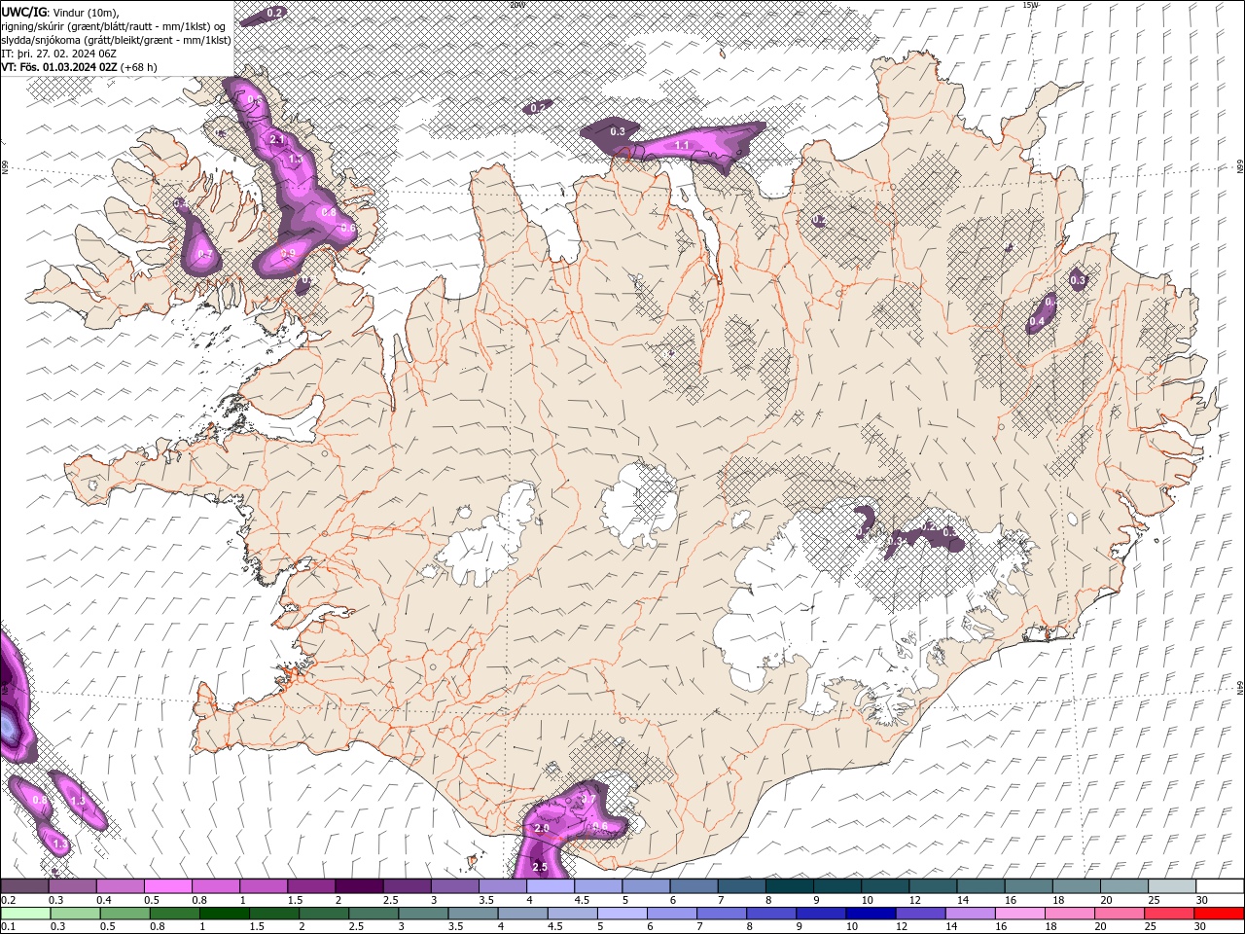The image size is (1245, 934).
Task: Pick the light violet swatch between 14 and 16 in the green legend row
Action: (x=969, y=914)
